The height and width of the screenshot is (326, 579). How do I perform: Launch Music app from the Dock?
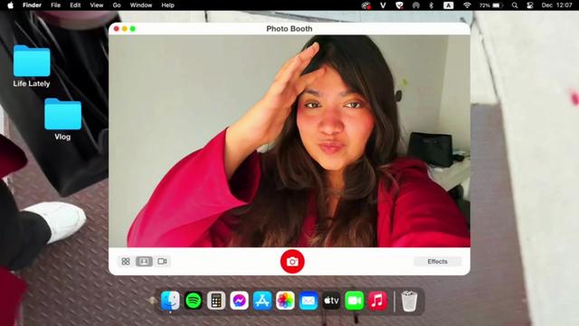[377, 301]
